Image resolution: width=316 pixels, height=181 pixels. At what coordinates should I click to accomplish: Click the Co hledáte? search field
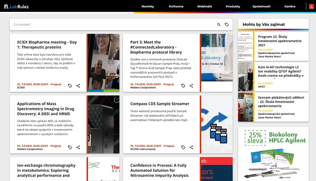coord(113,25)
